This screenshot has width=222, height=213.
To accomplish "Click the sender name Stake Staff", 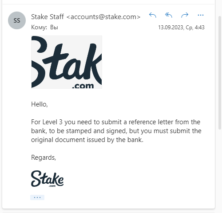I will pyautogui.click(x=48, y=17).
